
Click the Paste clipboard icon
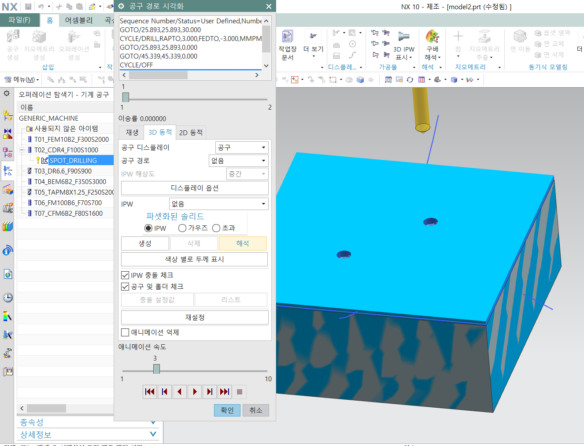pyautogui.click(x=79, y=7)
